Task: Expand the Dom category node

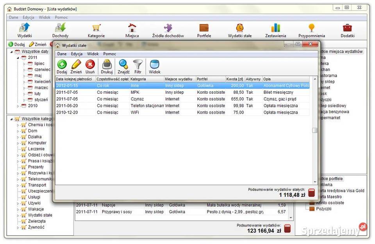Action: point(18,131)
